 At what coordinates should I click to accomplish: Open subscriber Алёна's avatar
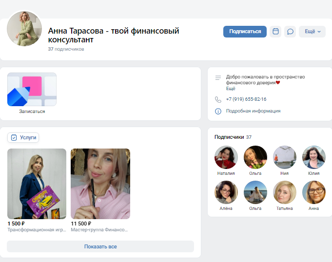pos(226,192)
